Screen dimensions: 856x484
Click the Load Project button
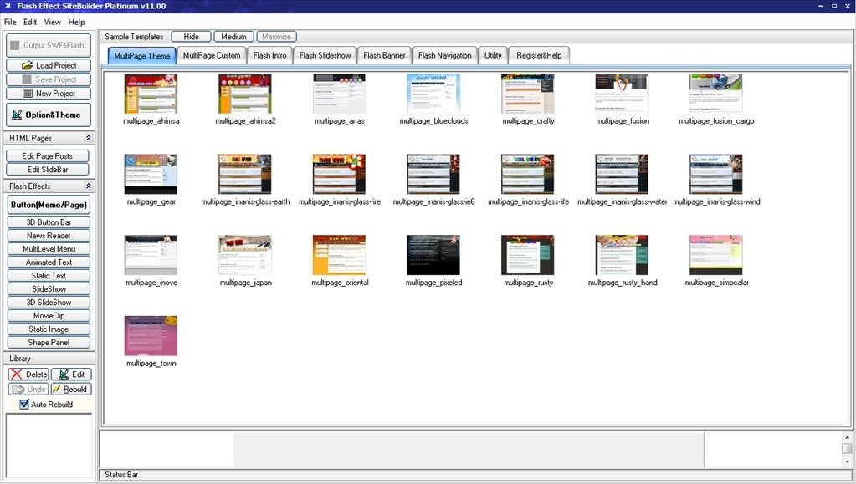(x=49, y=65)
